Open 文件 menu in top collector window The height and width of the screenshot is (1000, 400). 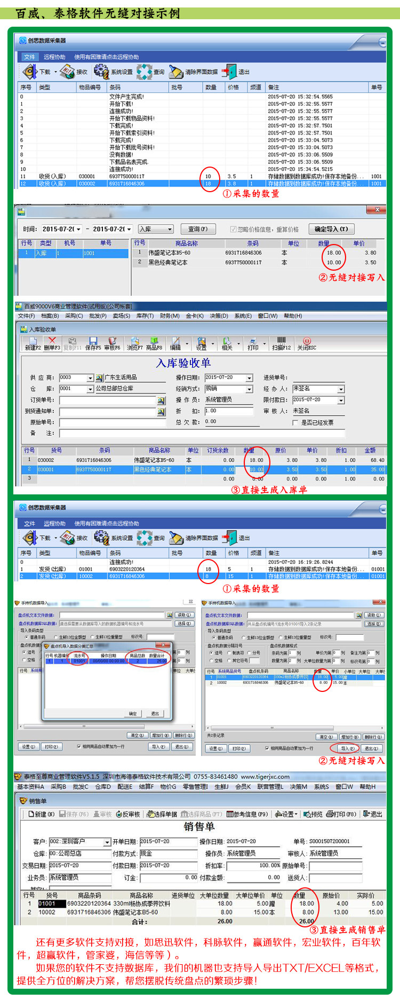click(29, 57)
